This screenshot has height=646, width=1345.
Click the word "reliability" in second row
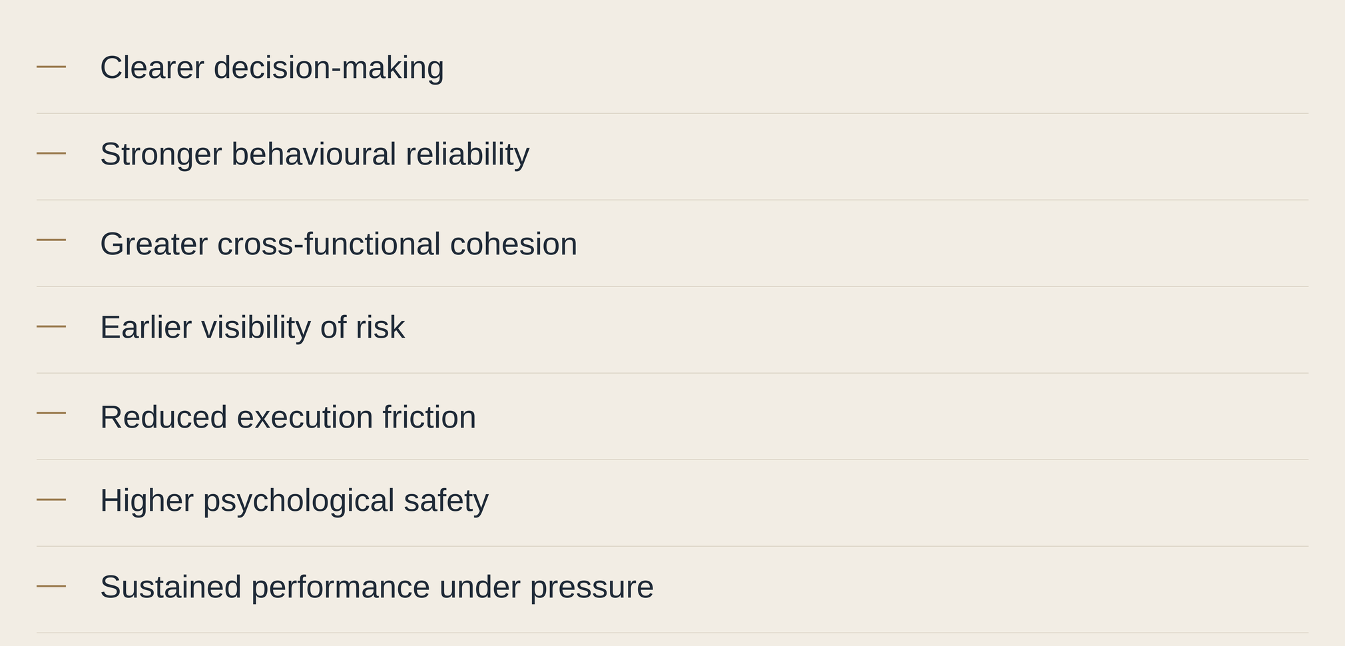(x=467, y=155)
